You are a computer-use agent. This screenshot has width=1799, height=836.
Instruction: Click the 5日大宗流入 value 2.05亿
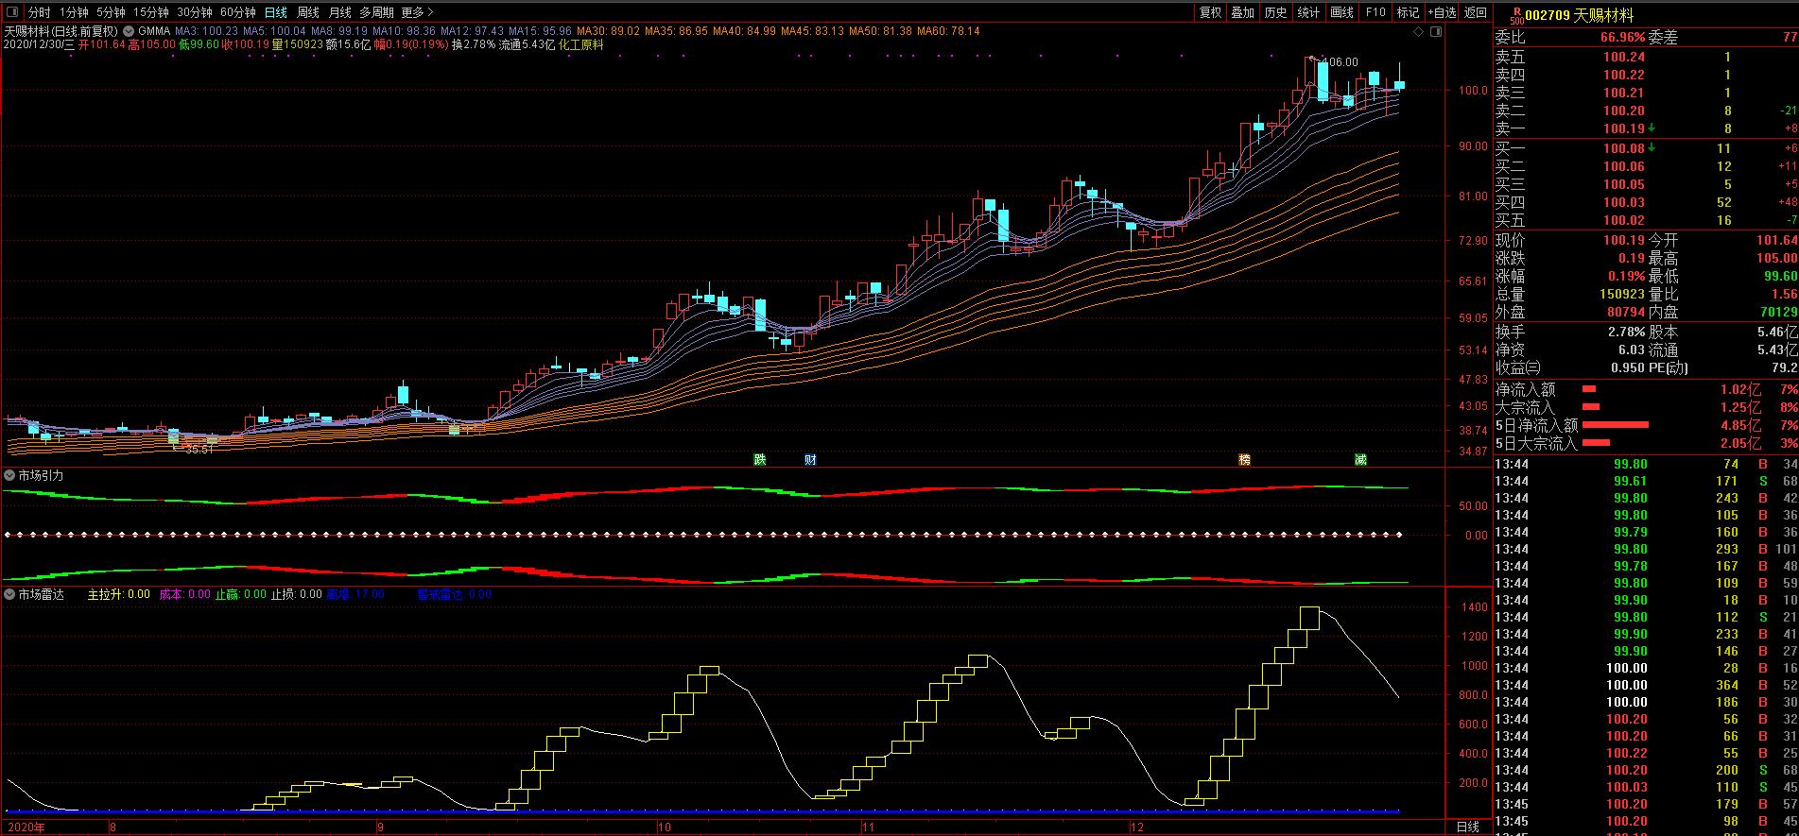pos(1740,443)
